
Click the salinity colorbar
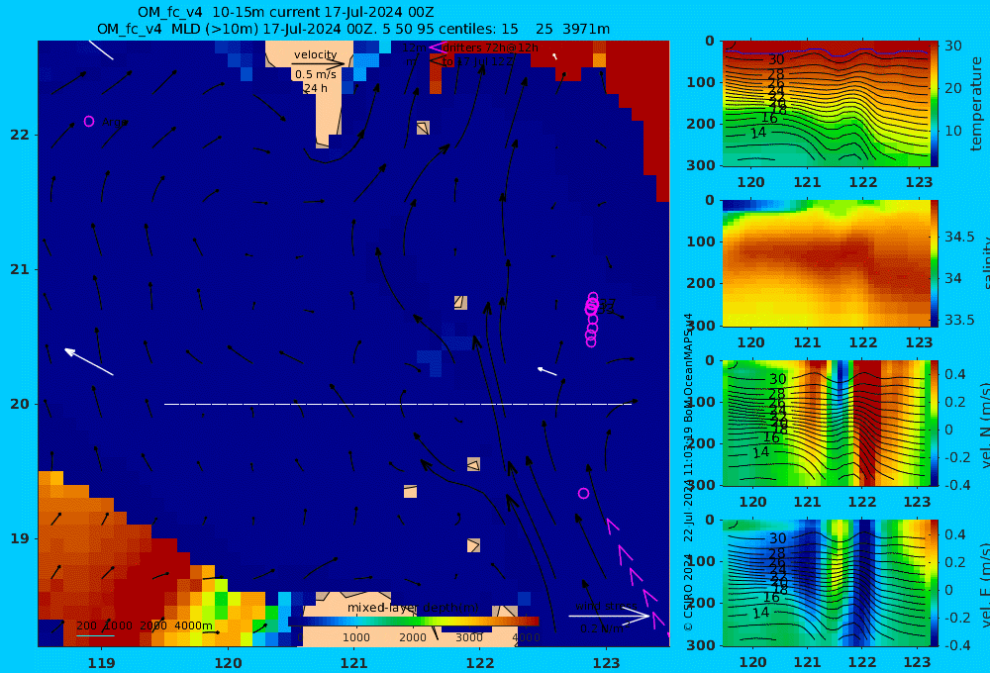(934, 263)
